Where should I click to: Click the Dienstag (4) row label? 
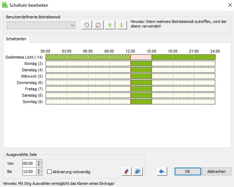(x=33, y=70)
